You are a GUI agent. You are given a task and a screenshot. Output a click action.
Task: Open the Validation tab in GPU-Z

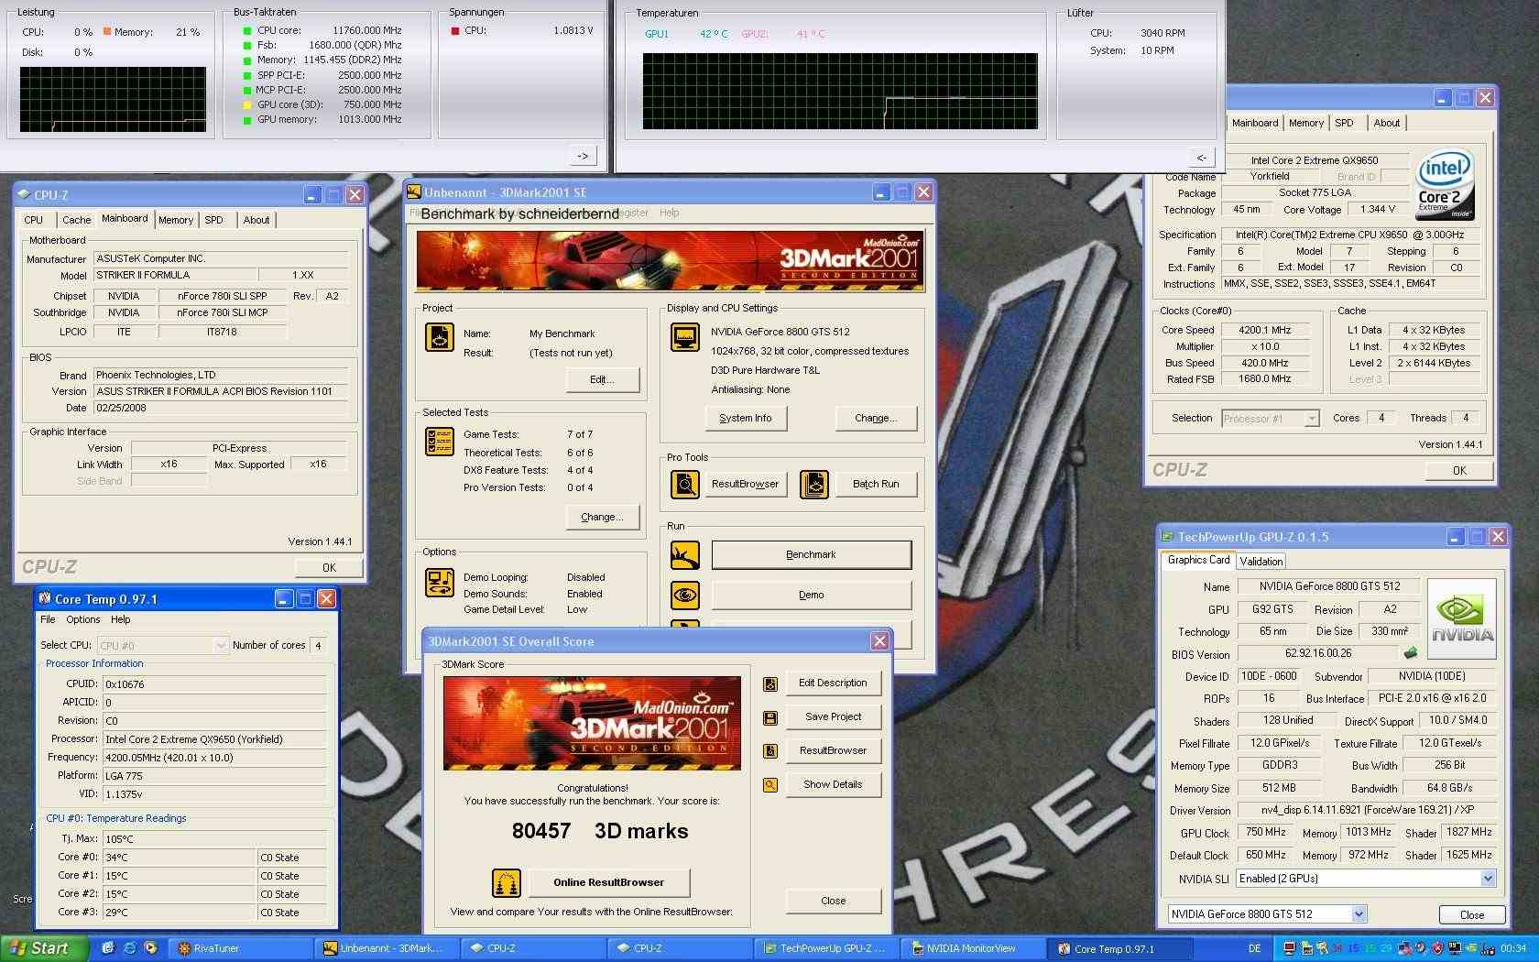(x=1261, y=562)
